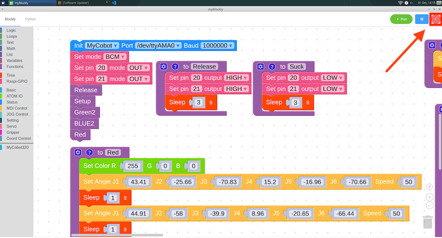
Task: Open the gear settings on the Red function
Action: click(78, 152)
